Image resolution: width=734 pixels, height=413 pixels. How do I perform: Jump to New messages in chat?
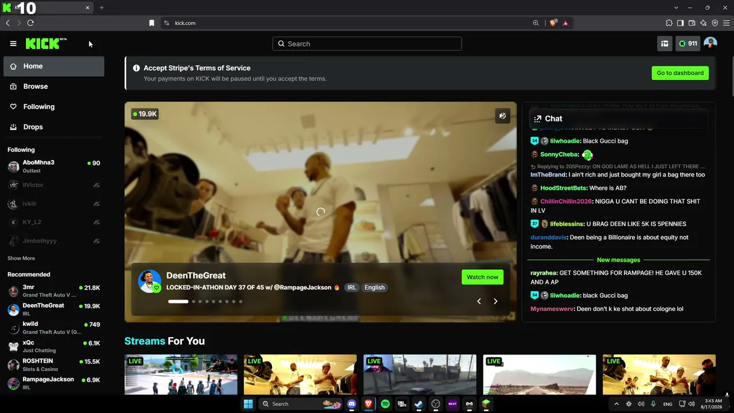pos(618,260)
